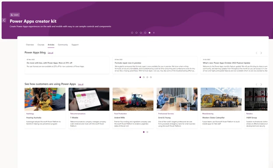The width and height of the screenshot is (273, 168).
Task: Open the Ernst & Young meeting thumbnail
Action: (x=177, y=99)
